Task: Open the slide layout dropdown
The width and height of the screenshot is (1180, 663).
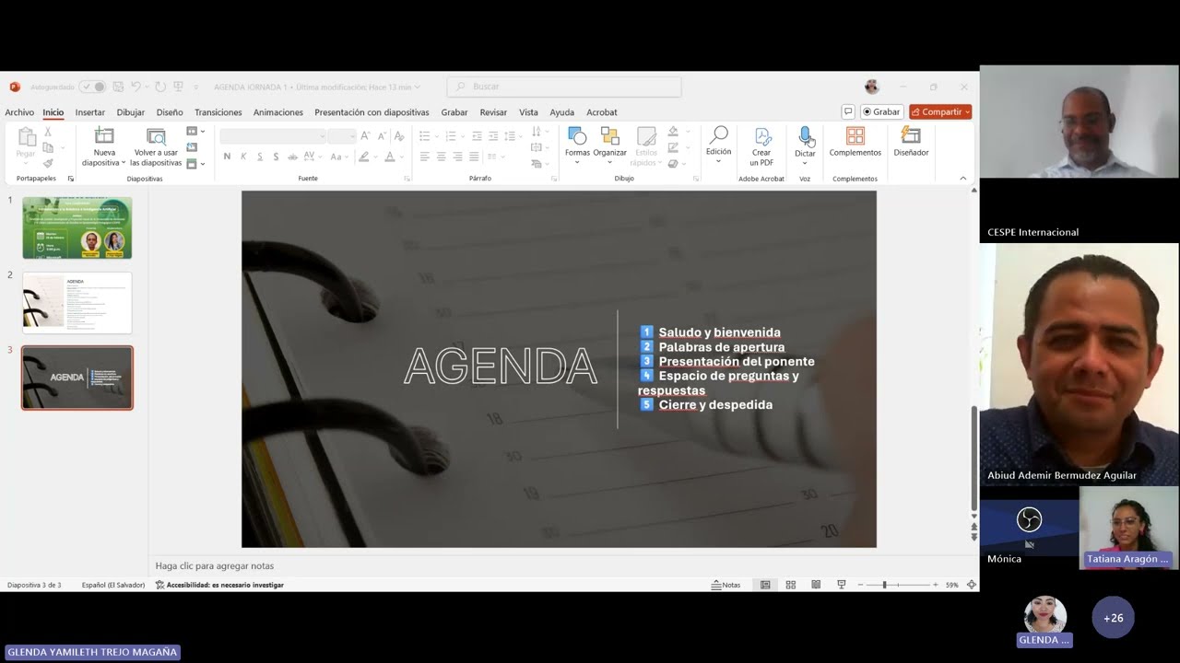Action: pos(195,133)
